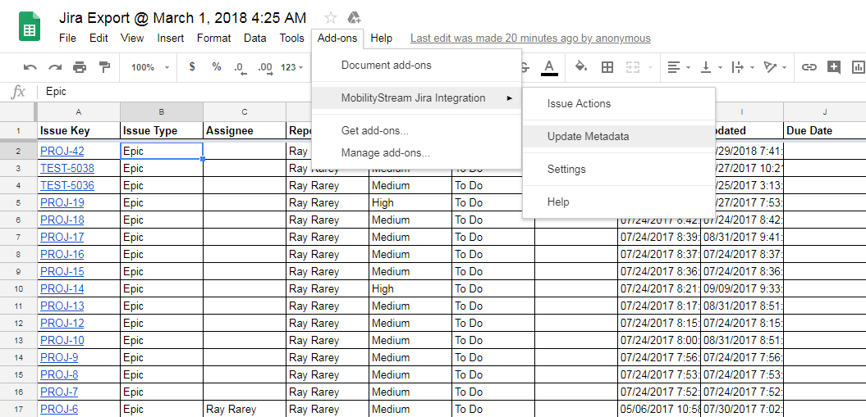Click the insert comment icon

pyautogui.click(x=835, y=67)
